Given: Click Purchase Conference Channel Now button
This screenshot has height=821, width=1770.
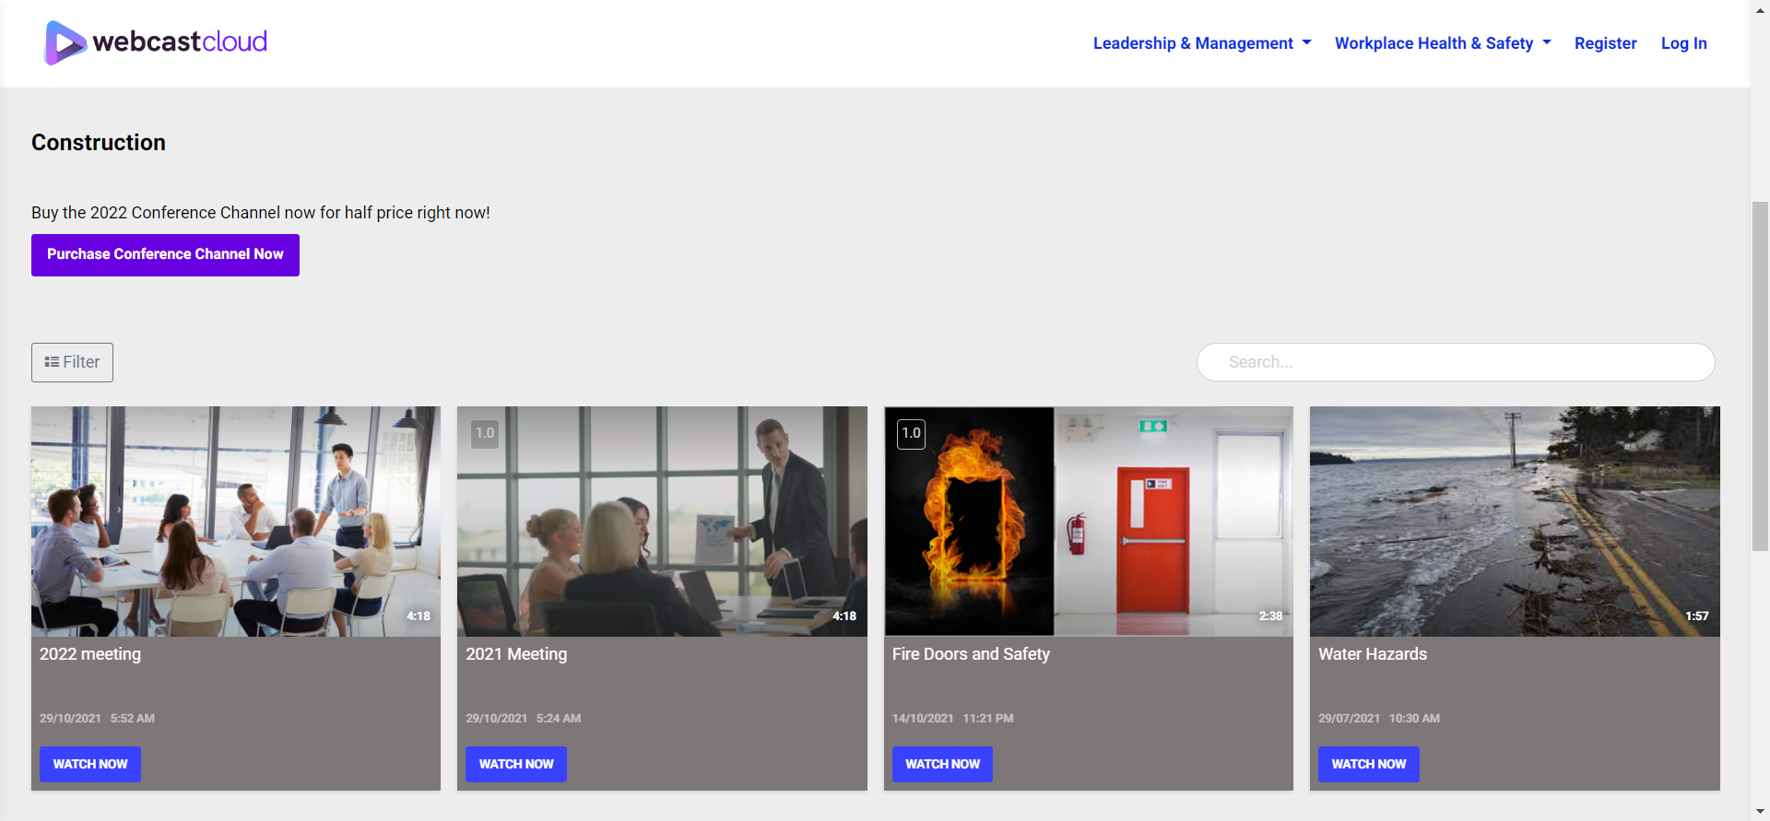Looking at the screenshot, I should pos(165,254).
